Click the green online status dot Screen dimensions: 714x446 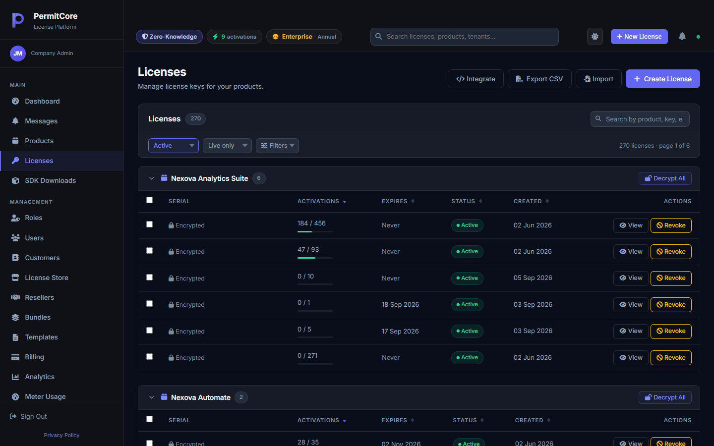[698, 37]
